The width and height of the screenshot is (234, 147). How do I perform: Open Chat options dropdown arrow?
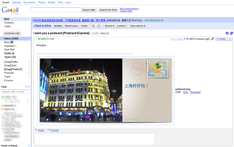26,87
